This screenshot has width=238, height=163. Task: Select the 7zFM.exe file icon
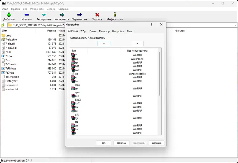coord(3,69)
